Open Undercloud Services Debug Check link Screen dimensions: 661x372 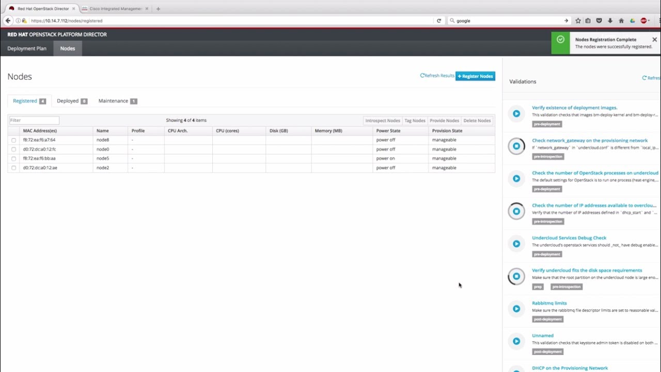point(569,238)
